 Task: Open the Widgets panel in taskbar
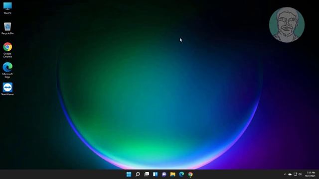pyautogui.click(x=155, y=174)
